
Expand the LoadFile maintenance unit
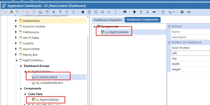(x=16, y=43)
